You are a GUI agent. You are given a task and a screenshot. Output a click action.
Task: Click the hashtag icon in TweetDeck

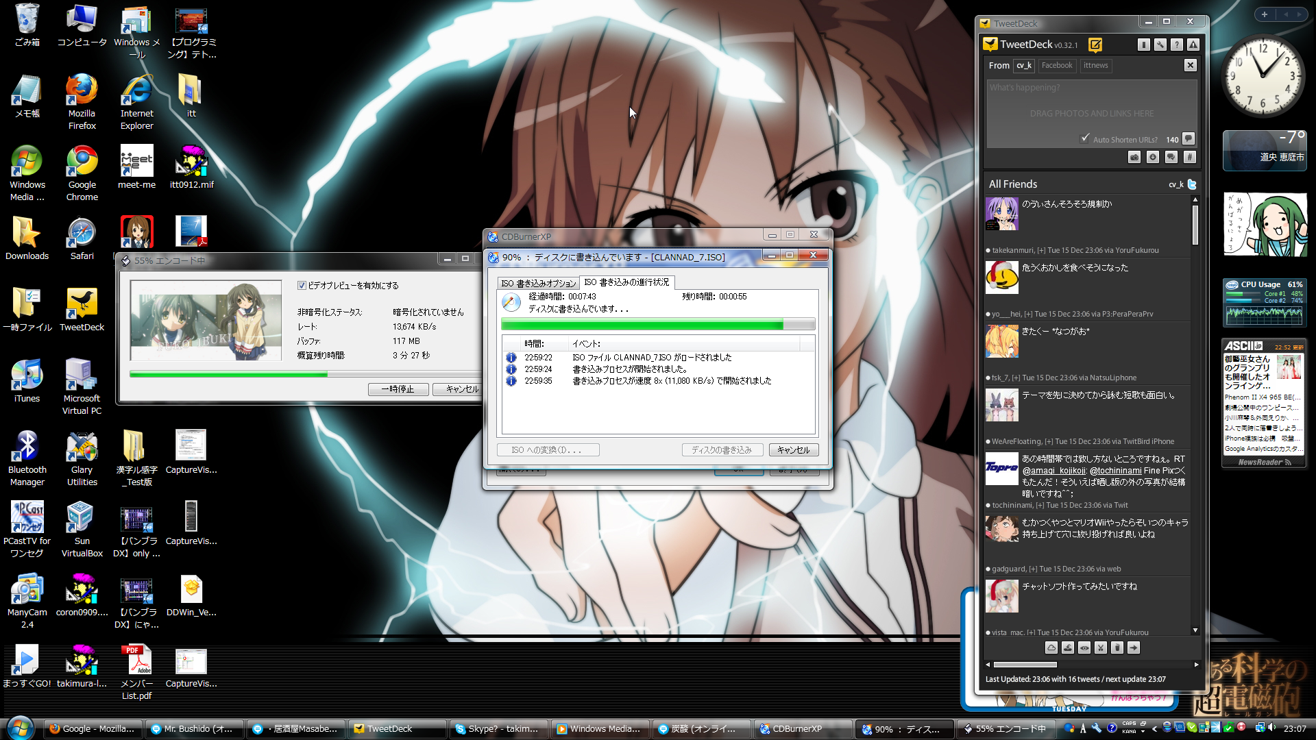coord(1190,158)
